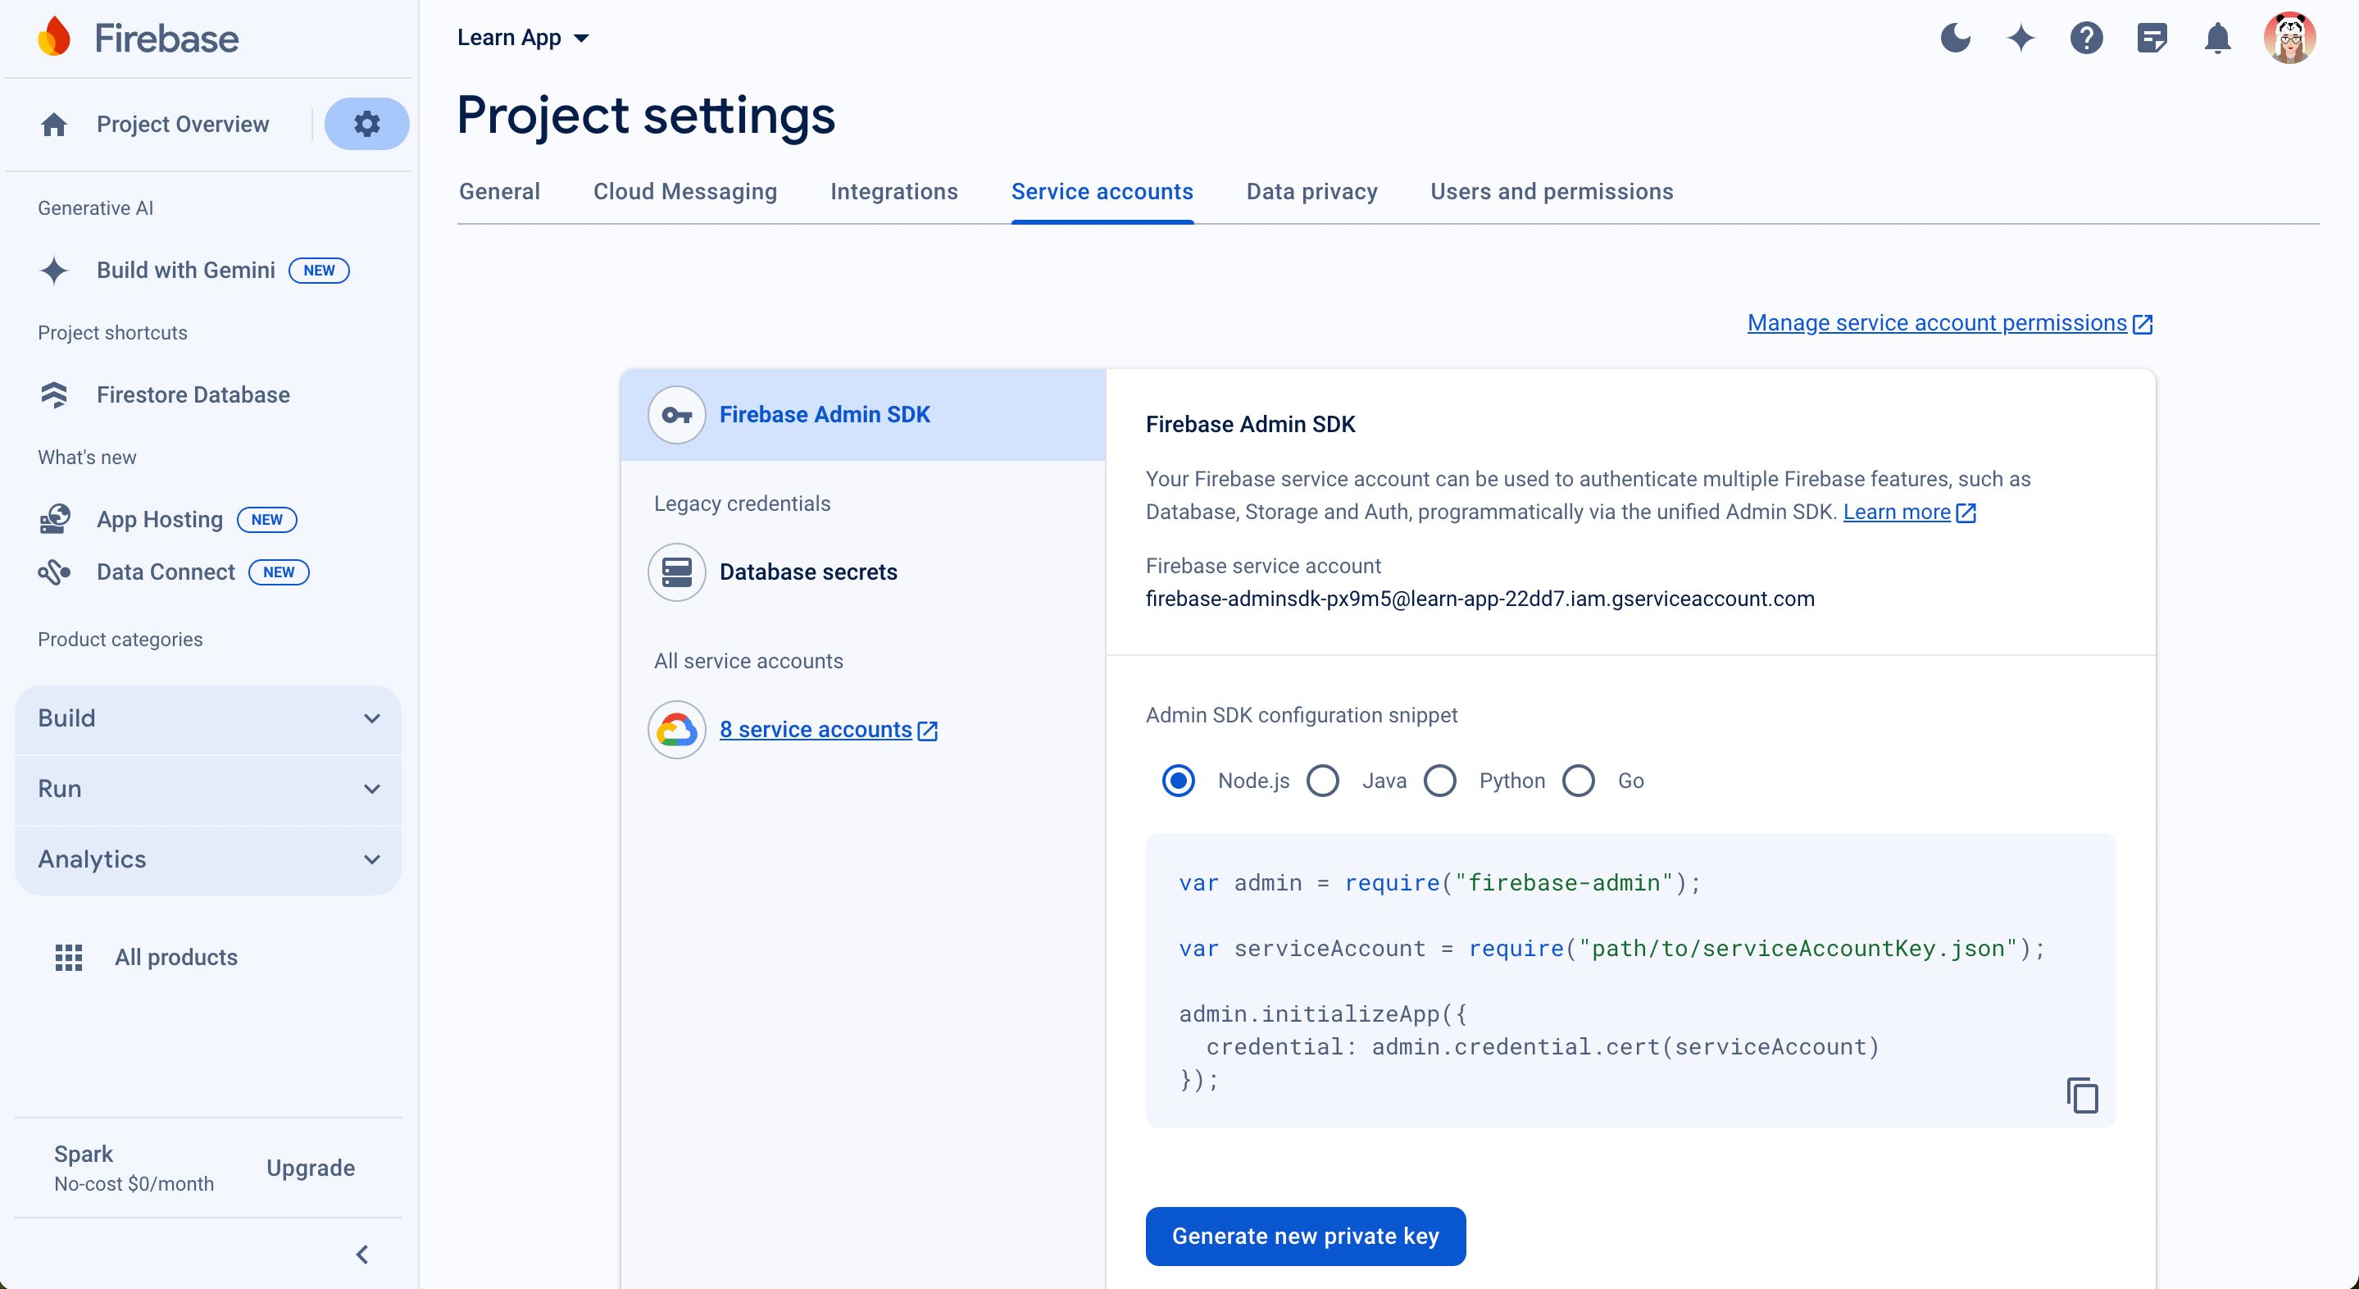Generate a new private key
The width and height of the screenshot is (2359, 1289).
click(1305, 1236)
